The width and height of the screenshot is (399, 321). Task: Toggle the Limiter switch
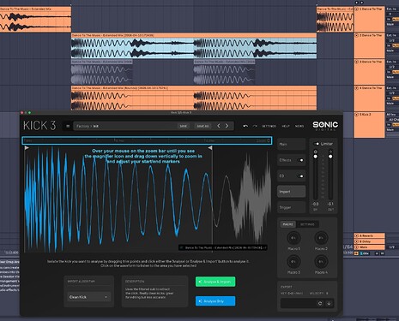316,144
